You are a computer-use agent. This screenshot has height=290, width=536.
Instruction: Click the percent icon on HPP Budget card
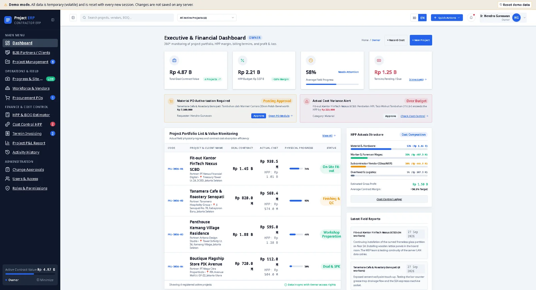coord(243,61)
